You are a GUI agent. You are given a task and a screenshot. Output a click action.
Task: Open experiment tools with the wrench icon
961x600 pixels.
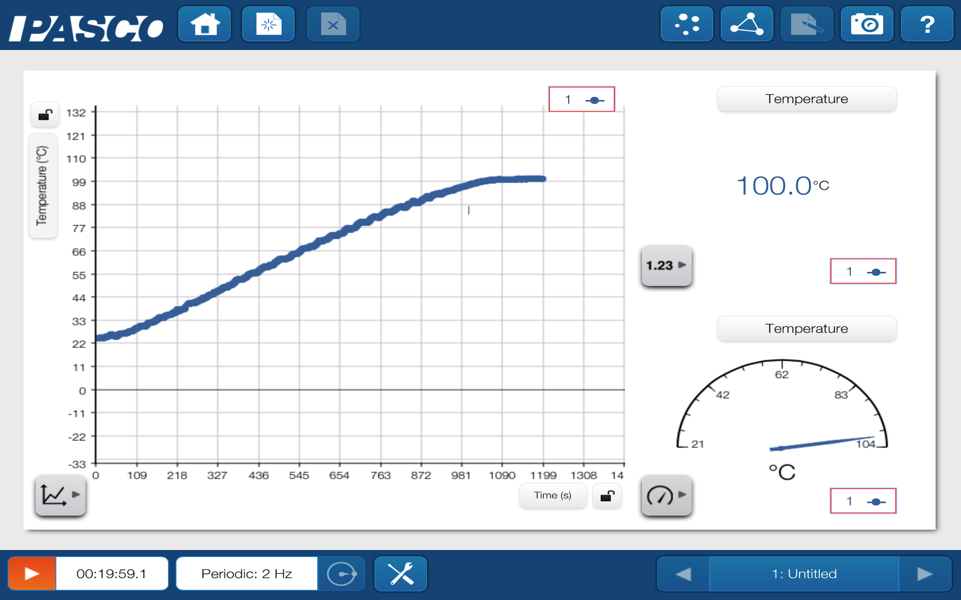[x=400, y=573]
